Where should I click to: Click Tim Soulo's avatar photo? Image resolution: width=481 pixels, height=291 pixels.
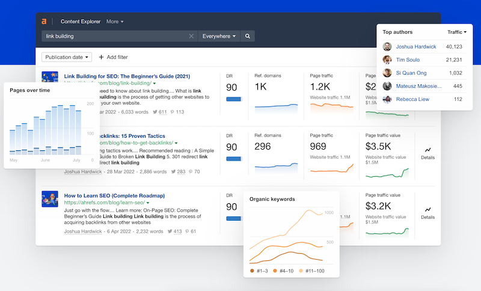(387, 60)
